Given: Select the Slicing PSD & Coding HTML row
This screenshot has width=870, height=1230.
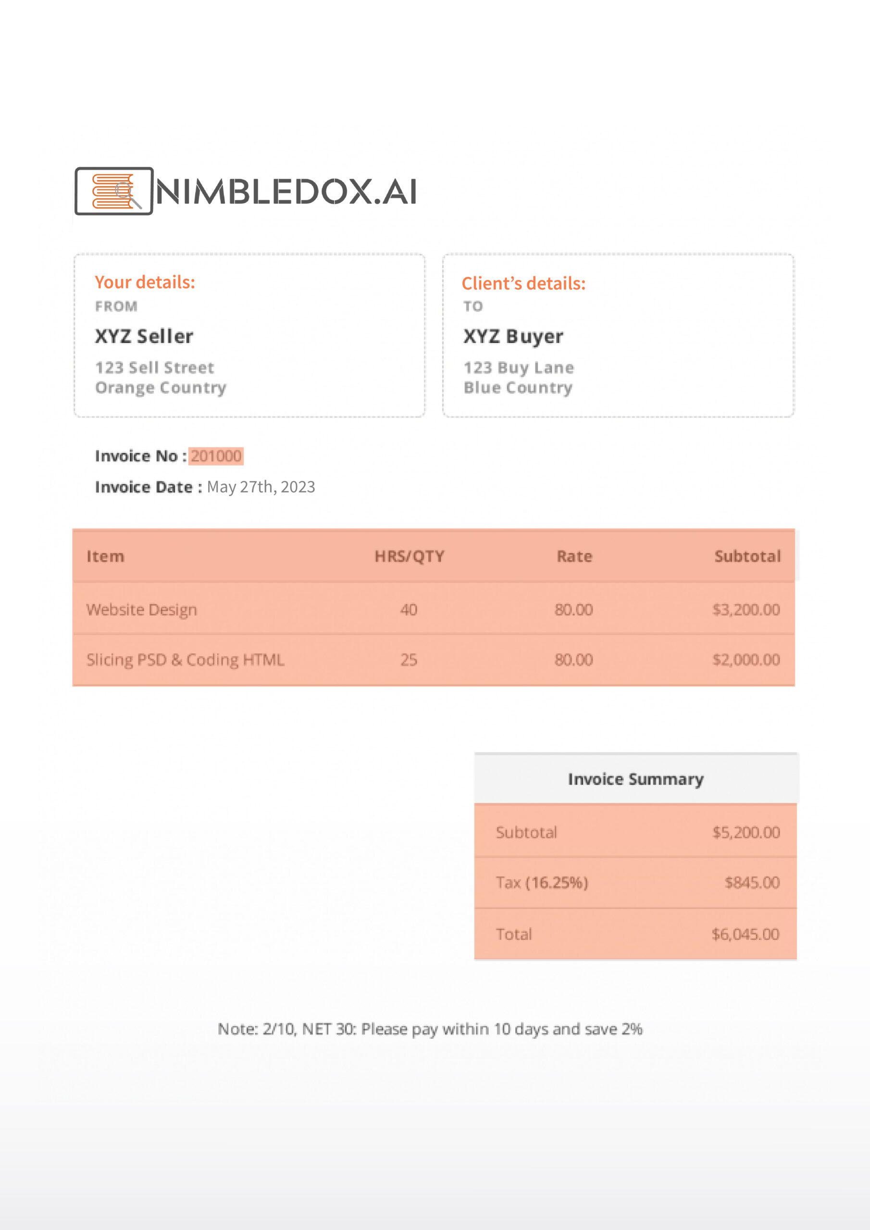Looking at the screenshot, I should (x=185, y=660).
